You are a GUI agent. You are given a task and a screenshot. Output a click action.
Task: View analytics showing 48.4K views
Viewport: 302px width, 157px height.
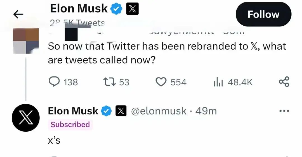pos(218,82)
